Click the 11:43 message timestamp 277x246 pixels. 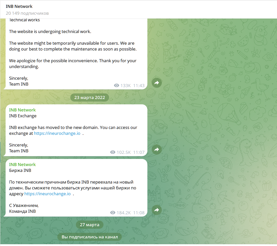pyautogui.click(x=139, y=86)
